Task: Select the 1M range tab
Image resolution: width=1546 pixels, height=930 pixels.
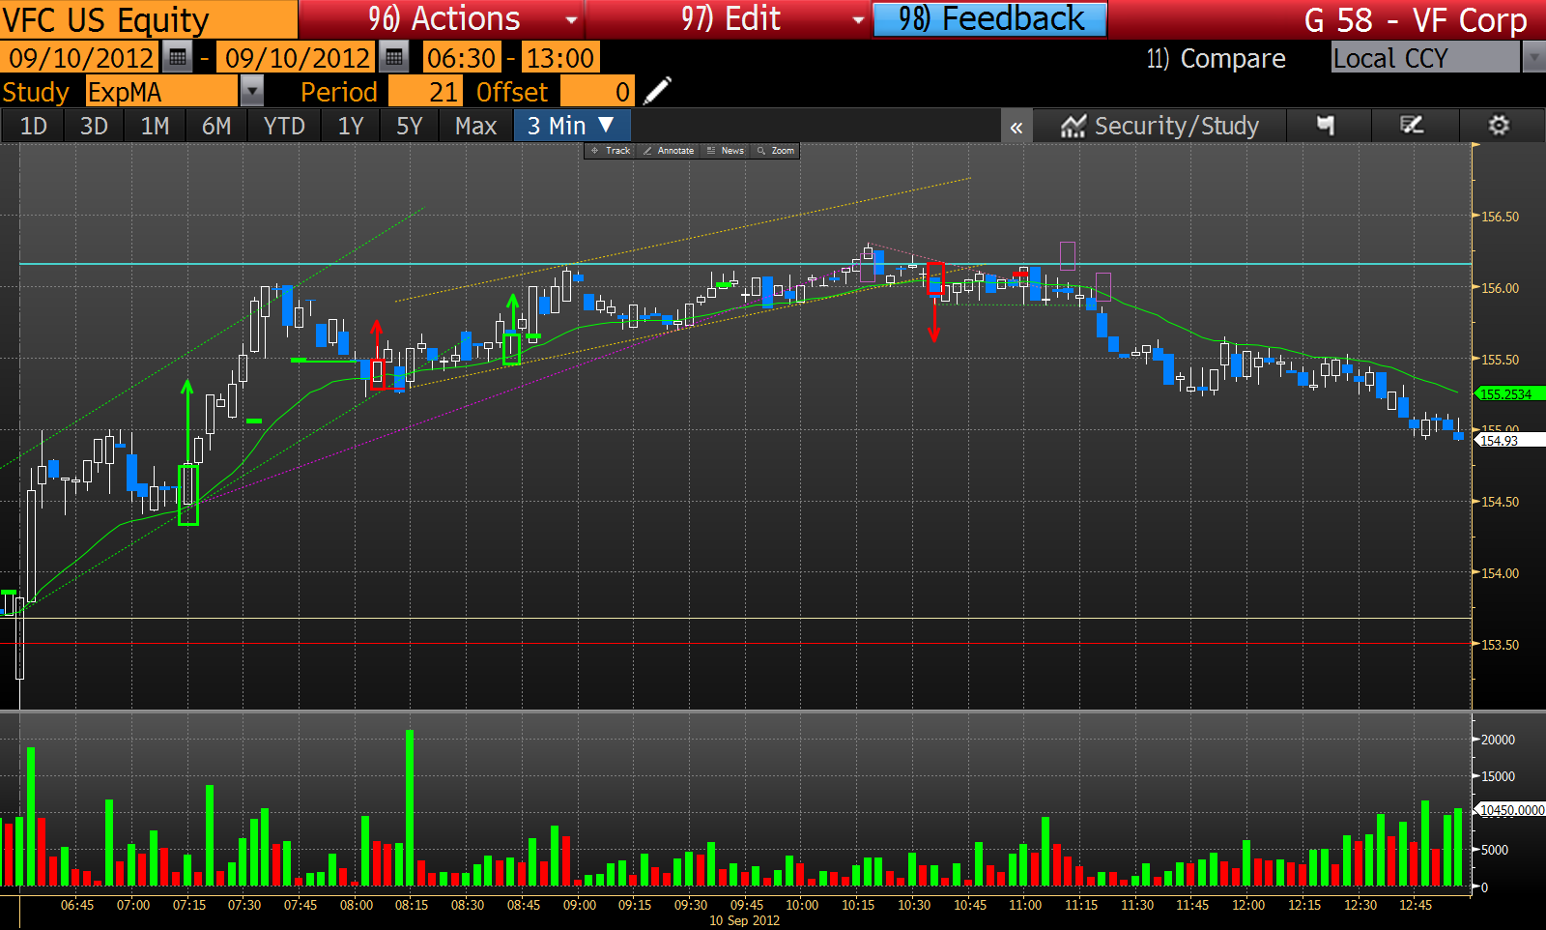Action: pos(155,126)
